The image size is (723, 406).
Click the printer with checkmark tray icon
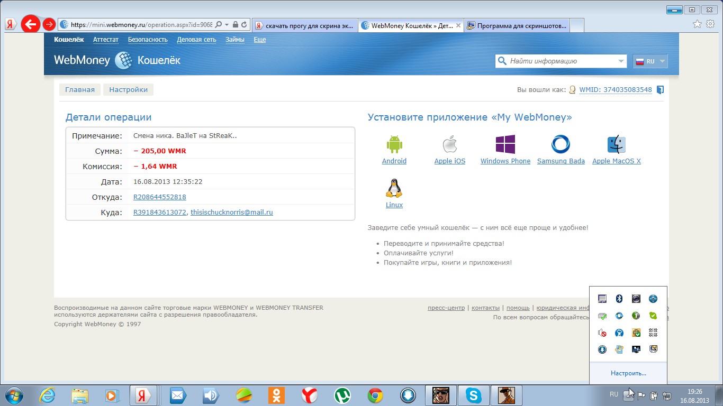tap(602, 316)
